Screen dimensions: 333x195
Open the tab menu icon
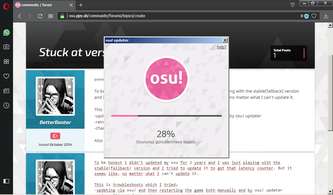(x=293, y=5)
